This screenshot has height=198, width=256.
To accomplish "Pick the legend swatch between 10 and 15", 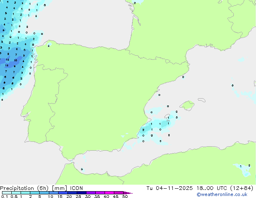I will (x=54, y=193).
